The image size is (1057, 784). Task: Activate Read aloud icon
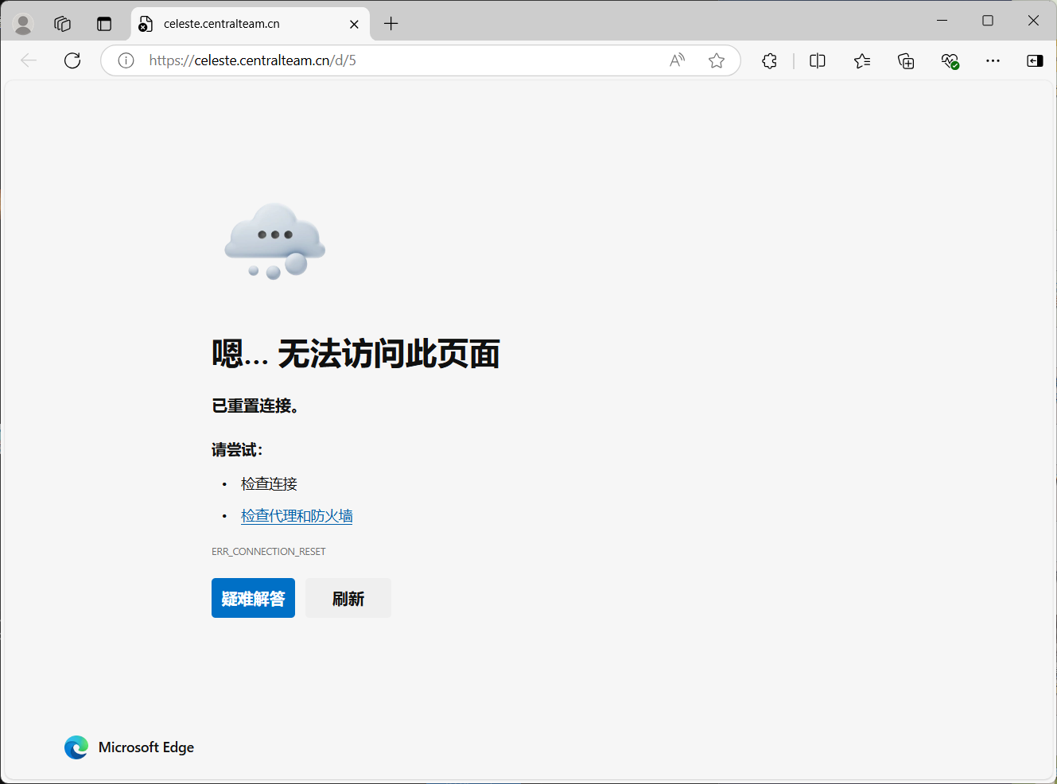point(677,60)
